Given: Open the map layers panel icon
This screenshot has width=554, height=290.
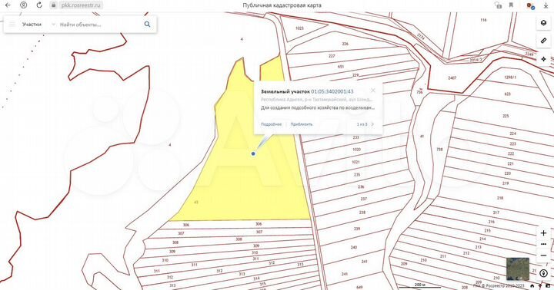Looking at the screenshot, I should coord(543,23).
